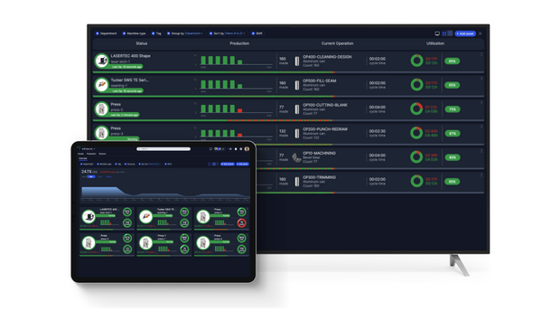Screen dimensions: 542x331
Task: Click utilization donut in OP100-CUTTING-BLANK row
Action: (x=416, y=109)
